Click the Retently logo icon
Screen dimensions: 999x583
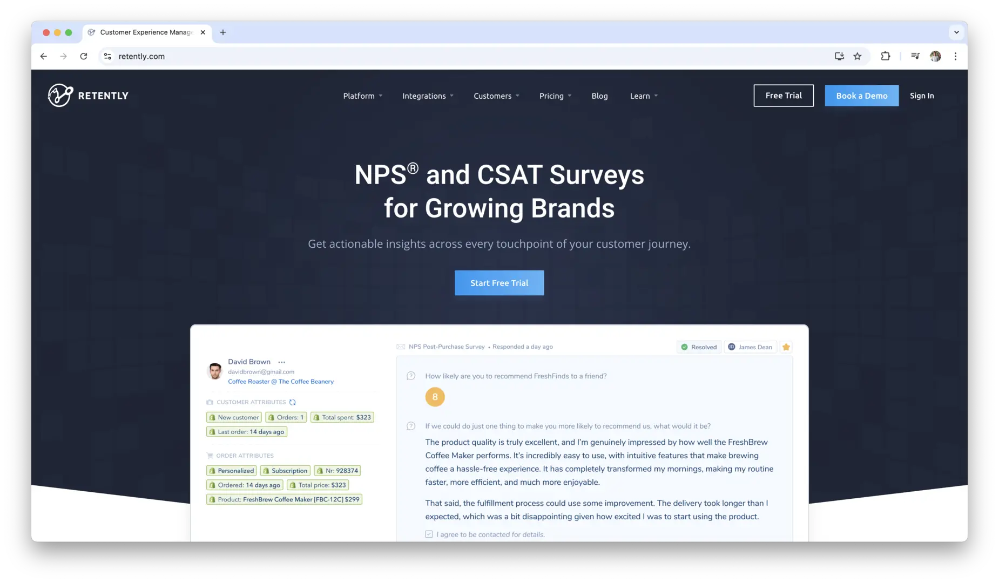pos(60,96)
